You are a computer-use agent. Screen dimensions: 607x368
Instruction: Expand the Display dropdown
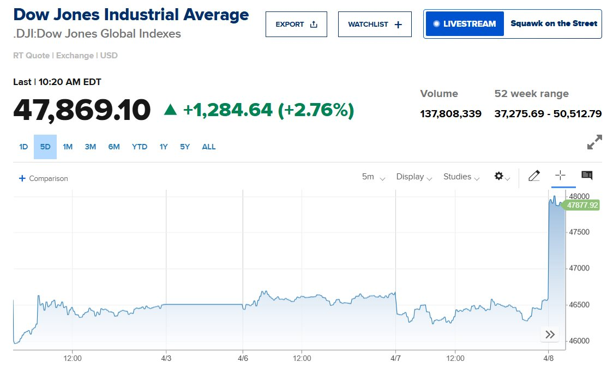click(414, 177)
